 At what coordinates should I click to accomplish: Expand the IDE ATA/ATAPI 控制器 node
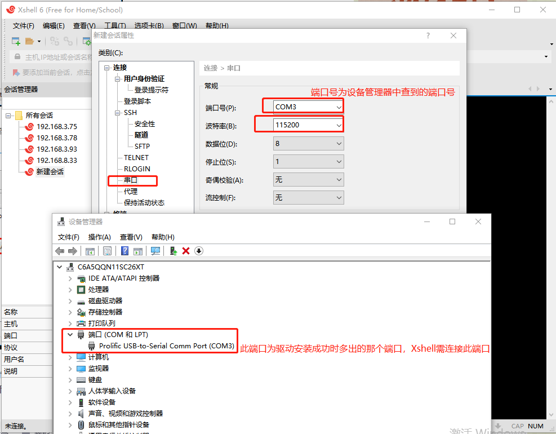tap(70, 278)
